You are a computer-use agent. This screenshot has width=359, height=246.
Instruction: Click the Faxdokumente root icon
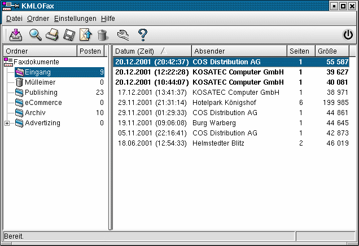[8, 62]
